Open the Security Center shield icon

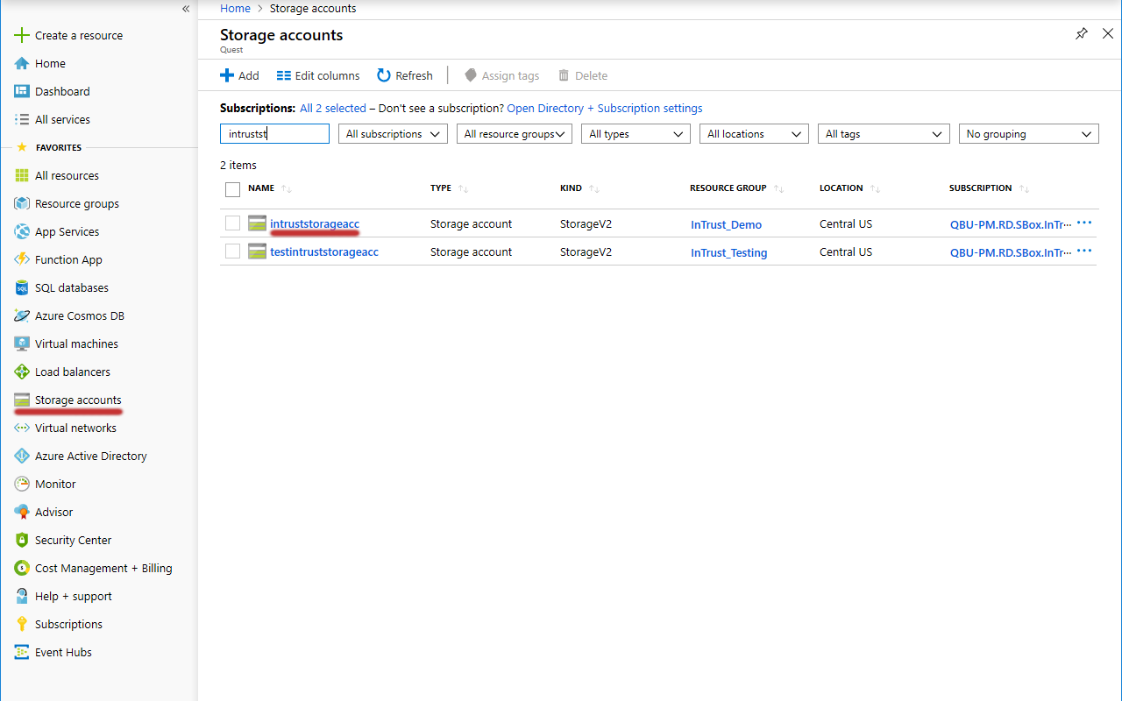click(22, 541)
